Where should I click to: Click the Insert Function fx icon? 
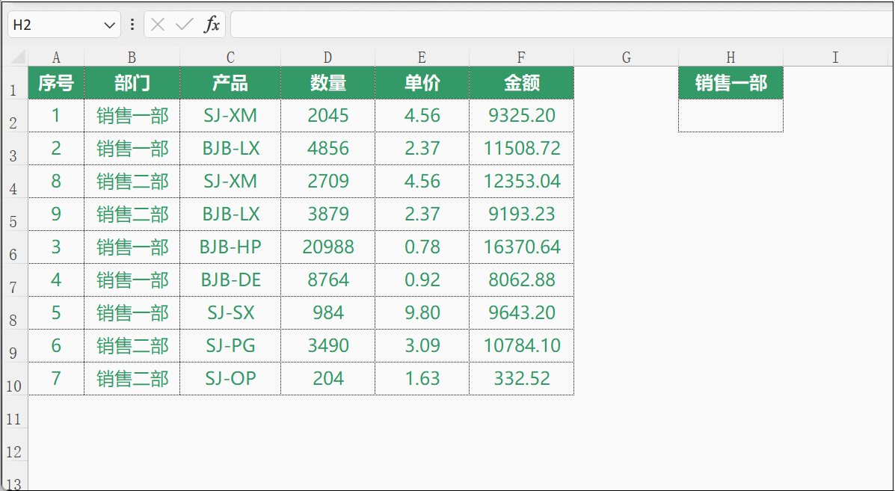tap(212, 25)
